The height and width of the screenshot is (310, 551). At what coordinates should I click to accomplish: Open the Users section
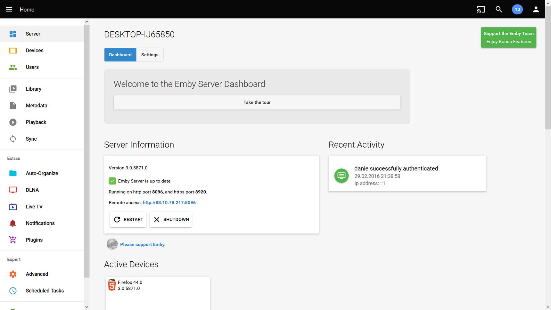tap(42, 67)
